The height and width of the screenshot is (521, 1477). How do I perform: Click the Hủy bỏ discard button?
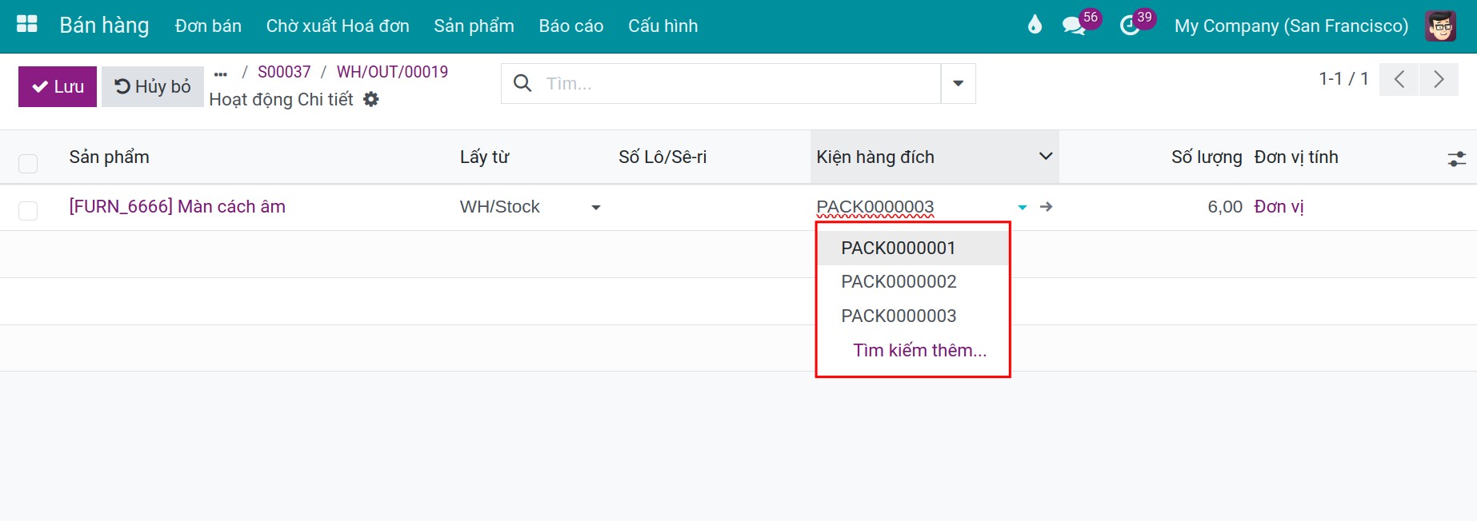click(x=152, y=86)
